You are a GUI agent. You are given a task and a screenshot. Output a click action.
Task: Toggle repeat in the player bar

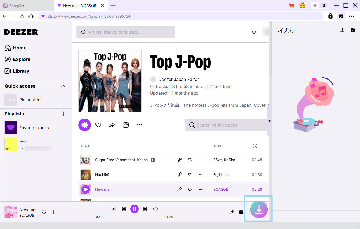(x=156, y=209)
